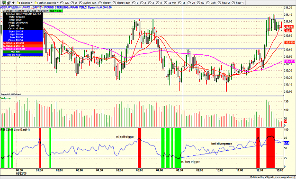Open the Published by eSignal link
The image size is (296, 179).
pos(273,177)
